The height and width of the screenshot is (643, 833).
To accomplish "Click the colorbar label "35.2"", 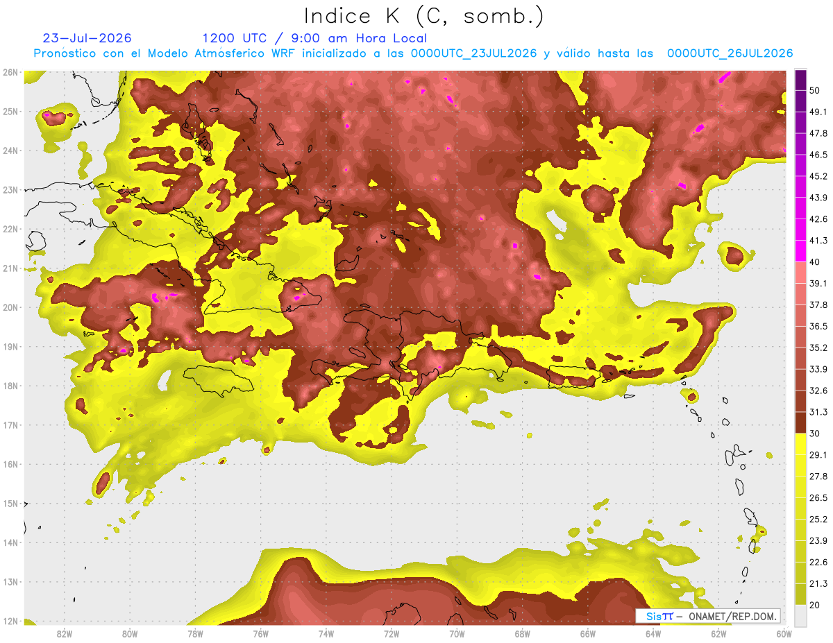I will [818, 348].
